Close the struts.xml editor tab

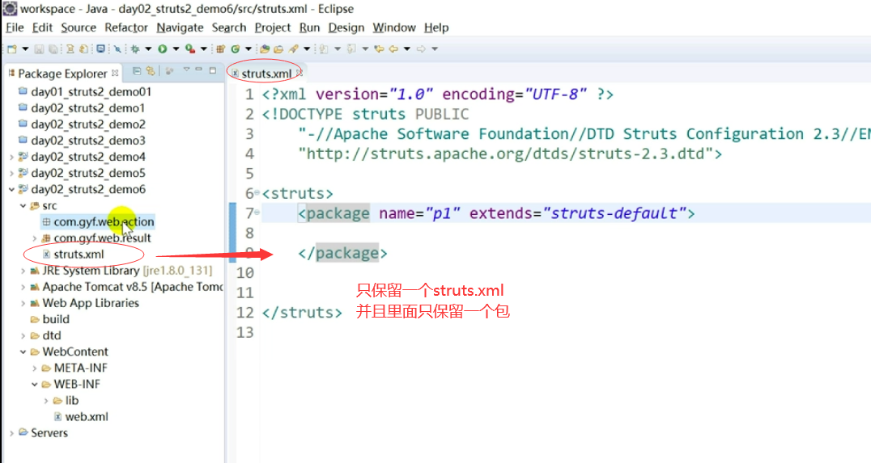(x=300, y=73)
